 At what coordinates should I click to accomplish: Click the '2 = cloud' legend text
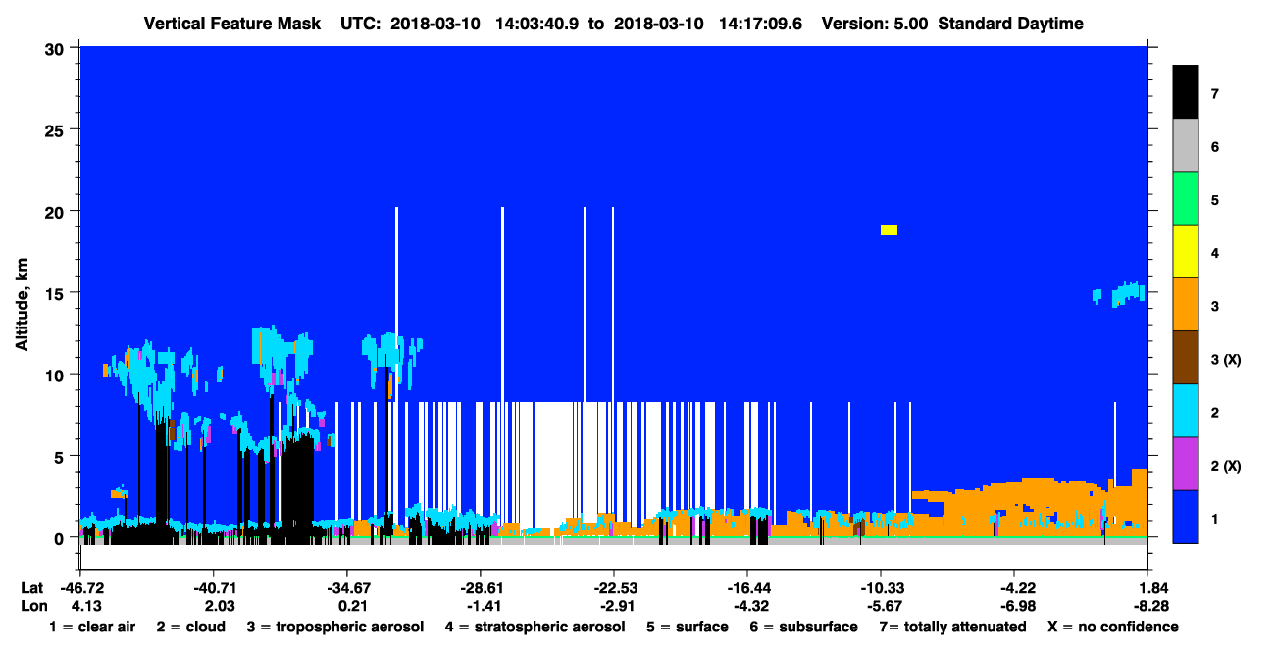coord(190,627)
